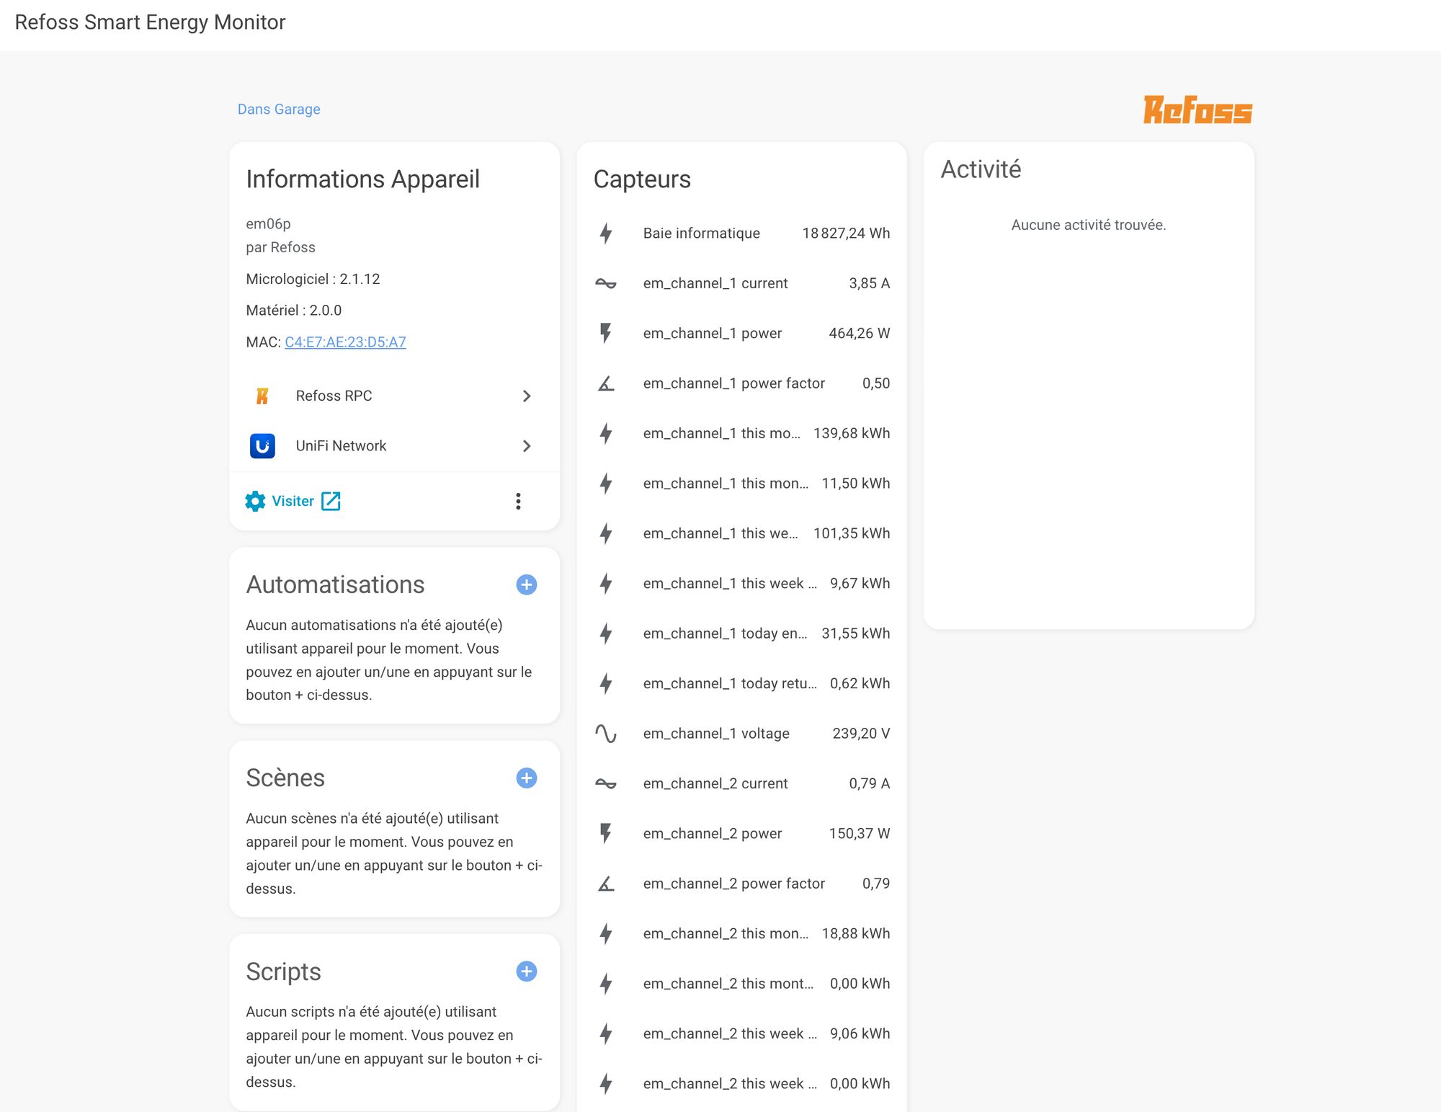The height and width of the screenshot is (1112, 1441).
Task: Expand the UniFi Network chevron
Action: pyautogui.click(x=527, y=446)
